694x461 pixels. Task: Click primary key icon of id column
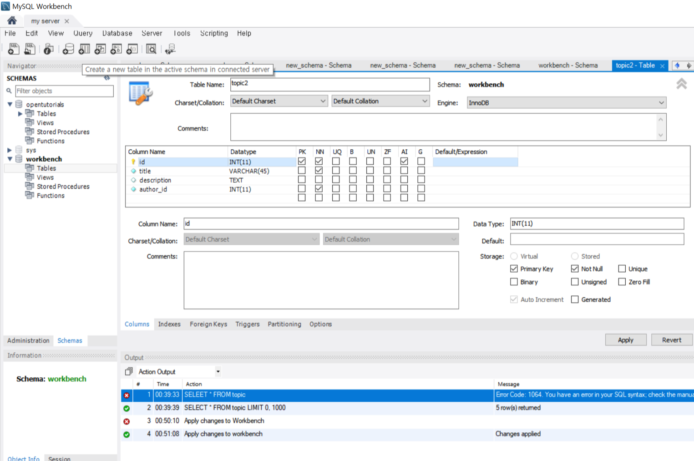coord(133,162)
